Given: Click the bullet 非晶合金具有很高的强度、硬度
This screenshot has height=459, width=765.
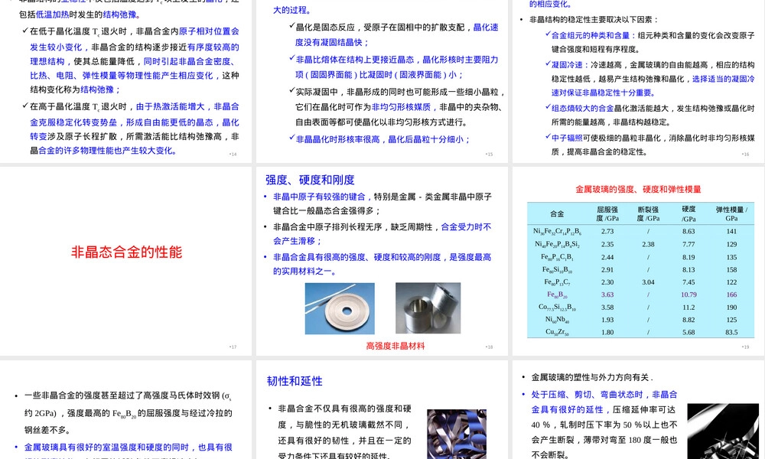Looking at the screenshot, I should pyautogui.click(x=382, y=264).
